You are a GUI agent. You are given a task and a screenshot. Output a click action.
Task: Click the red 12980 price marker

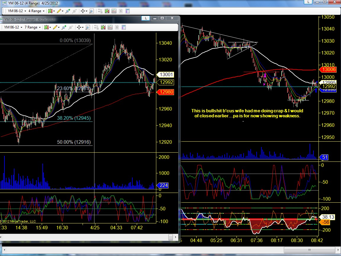click(x=165, y=92)
